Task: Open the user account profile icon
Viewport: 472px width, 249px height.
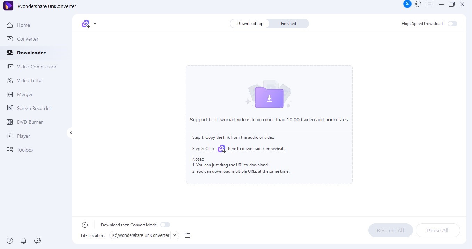Action: tap(407, 4)
